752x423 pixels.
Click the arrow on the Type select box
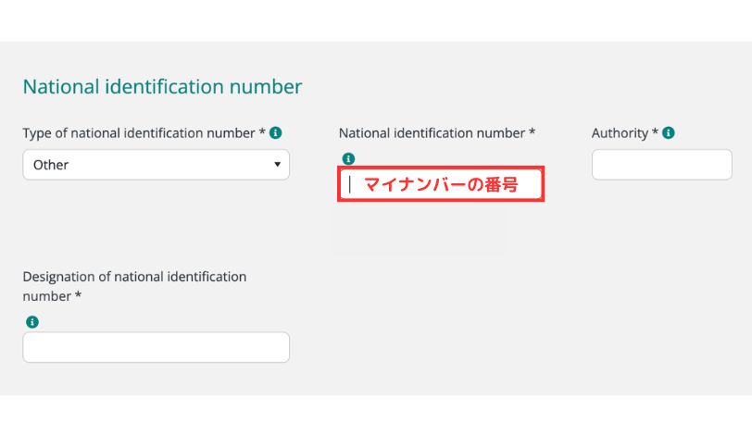click(x=277, y=165)
